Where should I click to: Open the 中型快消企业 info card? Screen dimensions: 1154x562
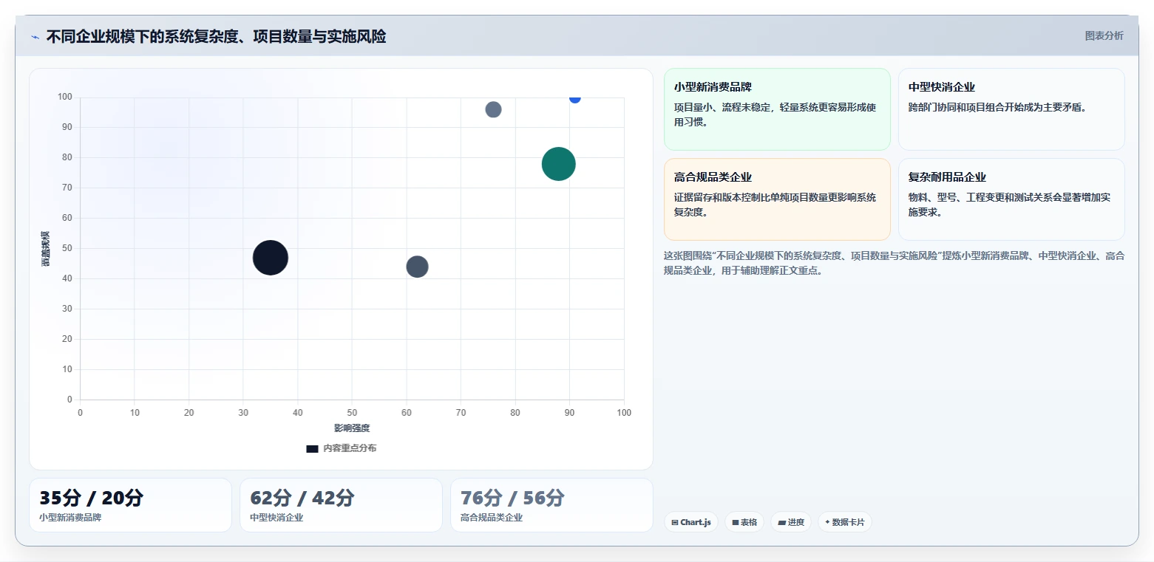(1011, 109)
